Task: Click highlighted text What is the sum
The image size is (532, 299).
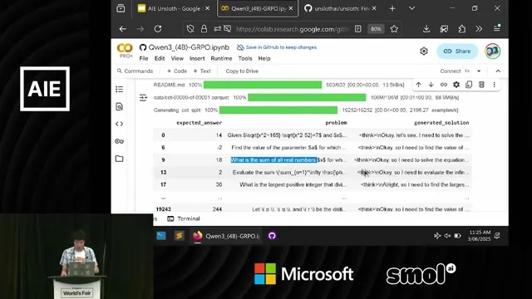Action: [x=273, y=160]
